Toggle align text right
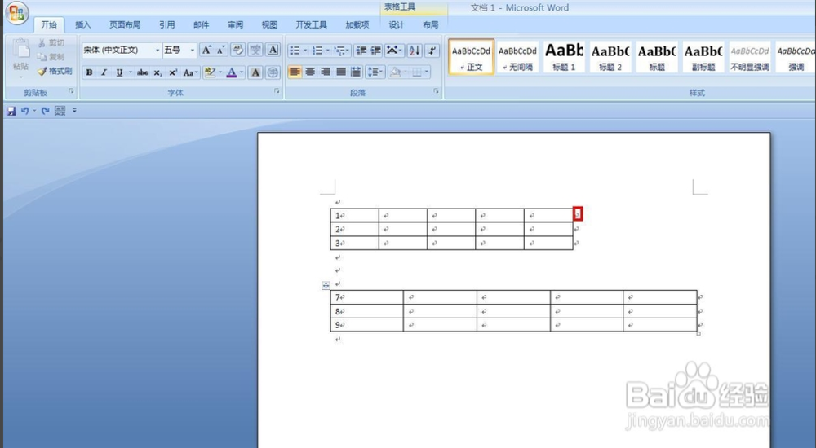The width and height of the screenshot is (816, 448). (x=326, y=72)
